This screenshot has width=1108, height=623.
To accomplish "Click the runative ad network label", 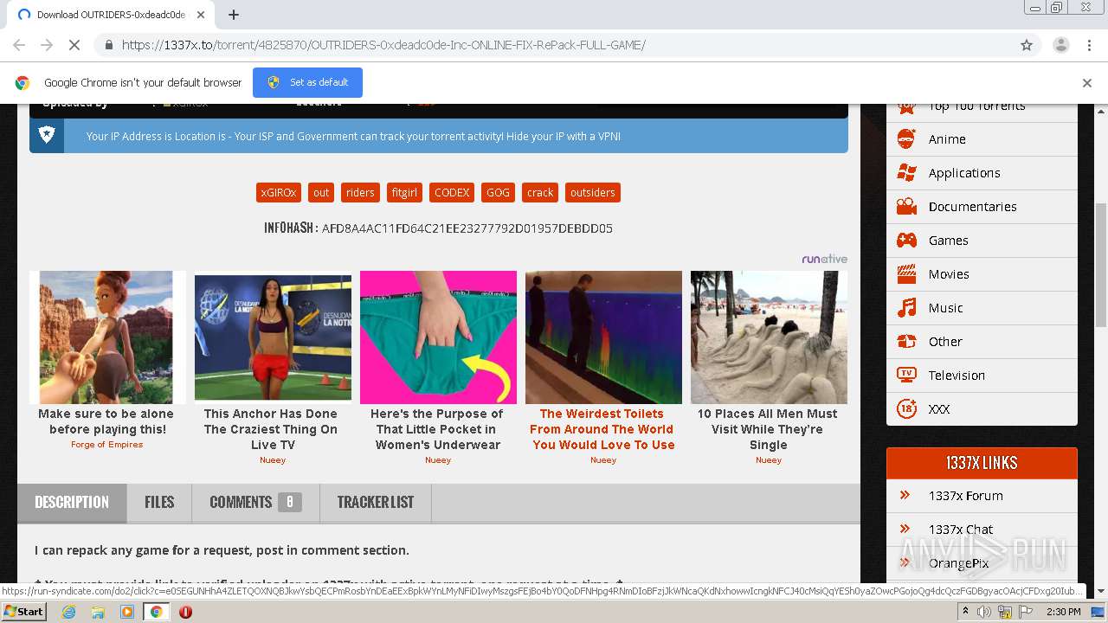I will [824, 259].
